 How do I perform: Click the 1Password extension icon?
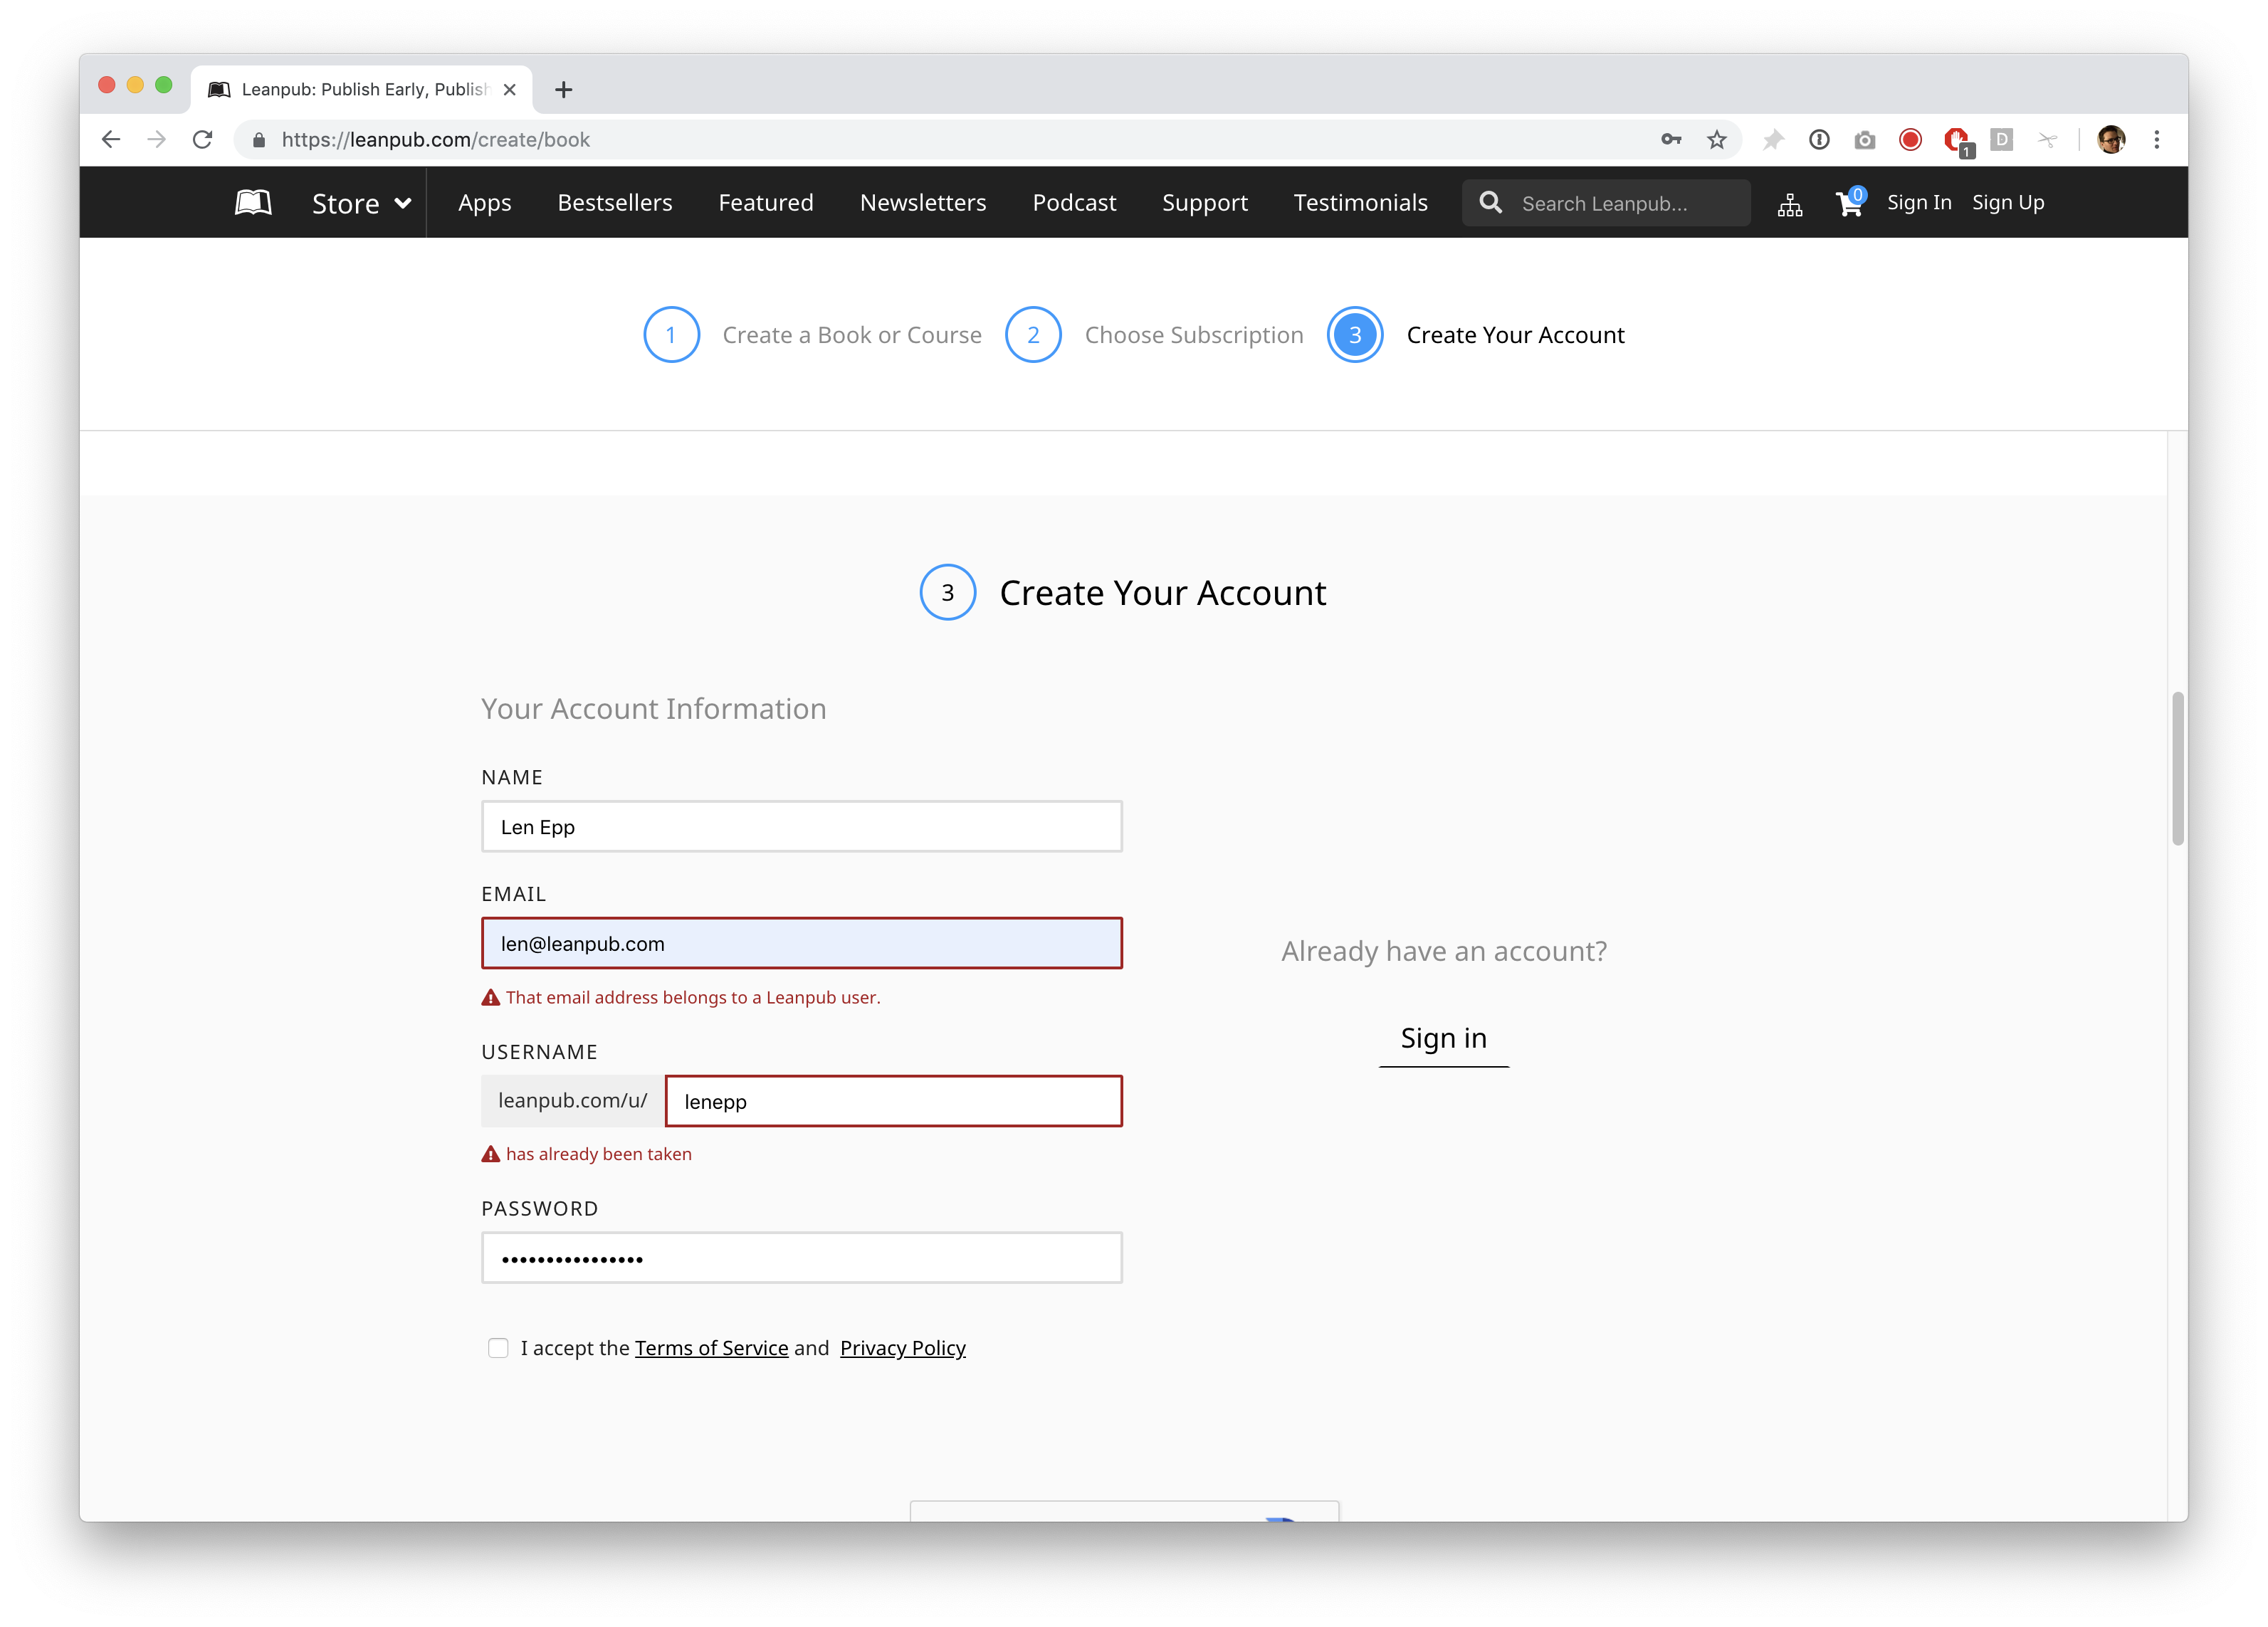click(x=1819, y=139)
